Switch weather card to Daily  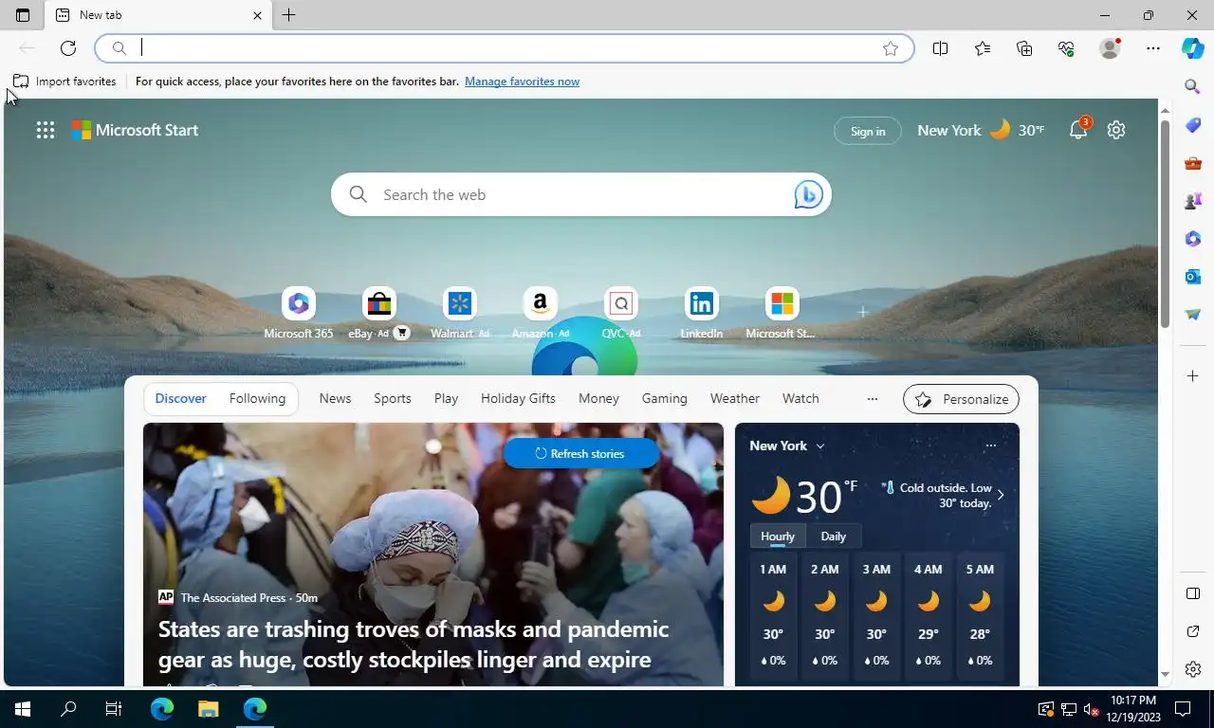[833, 536]
